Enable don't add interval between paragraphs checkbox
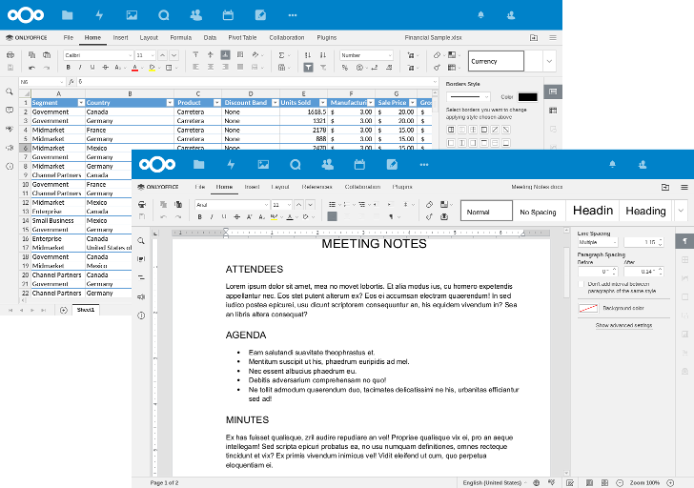Screen dimensions: 694x488 (x=582, y=284)
